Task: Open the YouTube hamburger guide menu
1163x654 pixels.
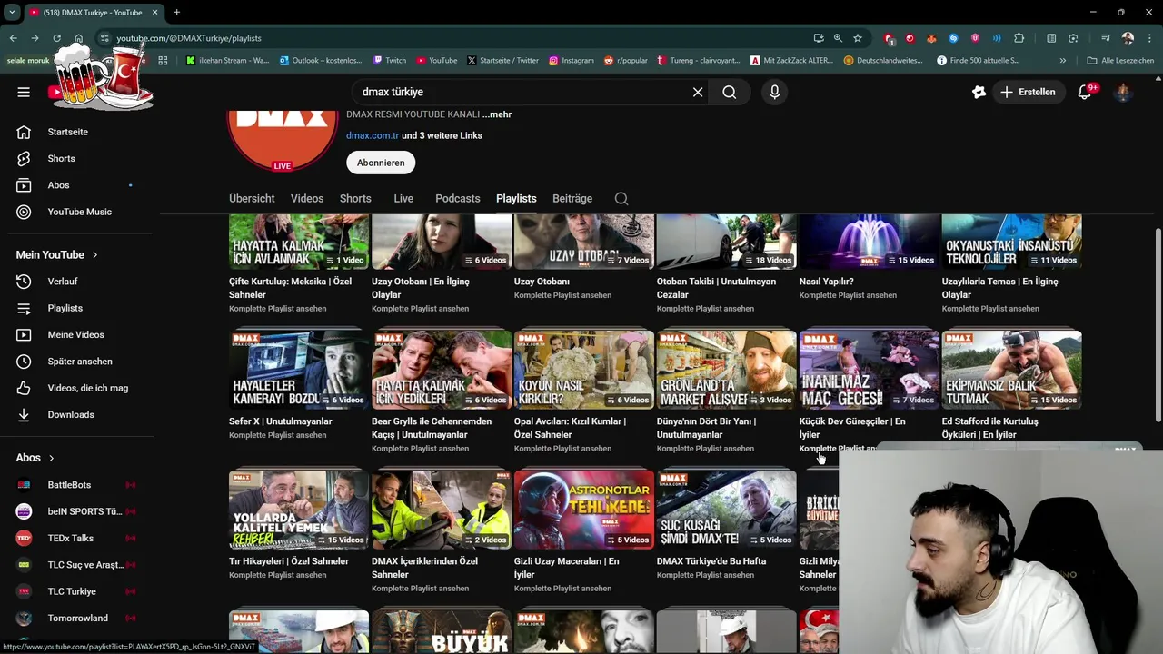Action: tap(24, 92)
